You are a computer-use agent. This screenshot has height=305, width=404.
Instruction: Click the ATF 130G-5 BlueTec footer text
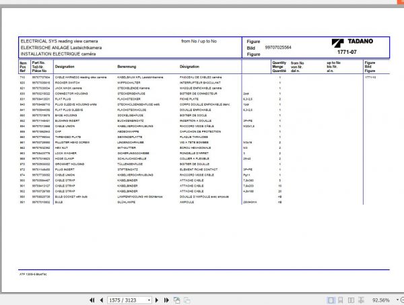tap(33, 274)
